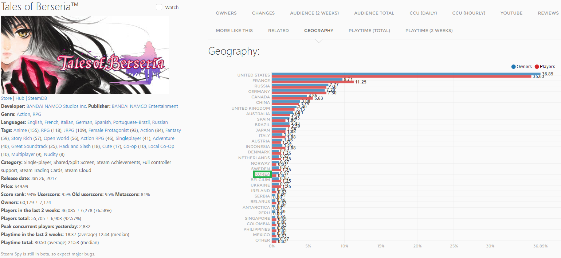Viewport: 561px width, 258px height.
Task: Click the Cute tag
Action: click(x=107, y=146)
